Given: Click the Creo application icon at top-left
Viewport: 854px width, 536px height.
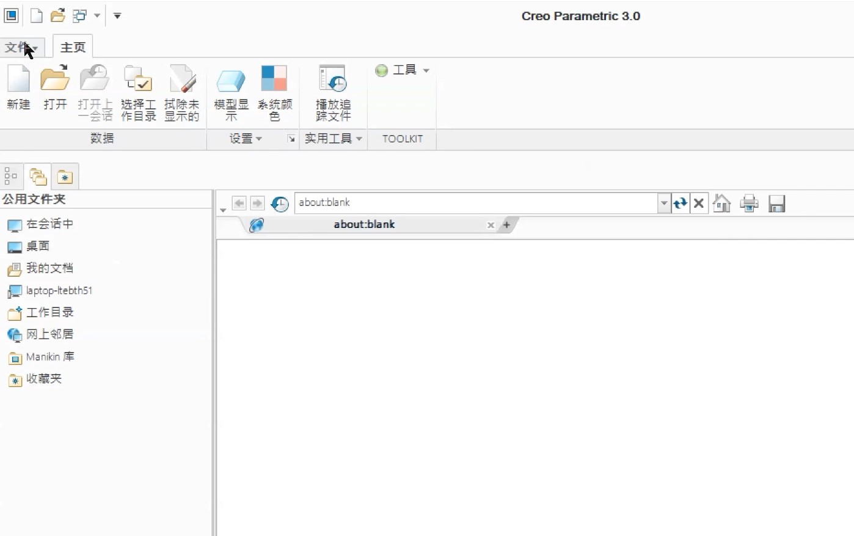Looking at the screenshot, I should pos(12,16).
